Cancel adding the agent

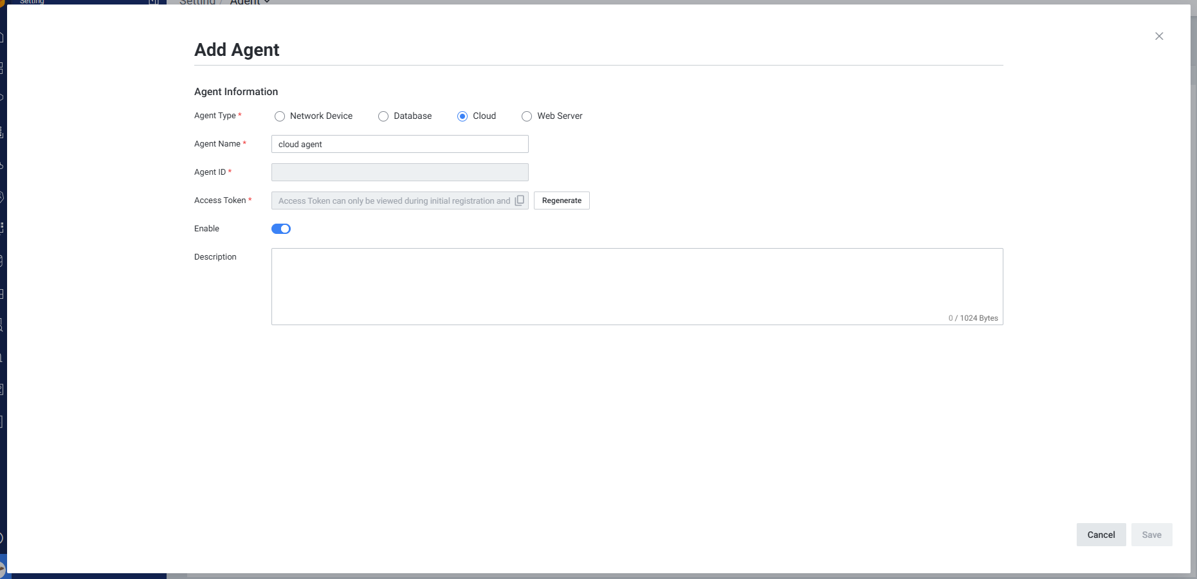click(x=1101, y=535)
